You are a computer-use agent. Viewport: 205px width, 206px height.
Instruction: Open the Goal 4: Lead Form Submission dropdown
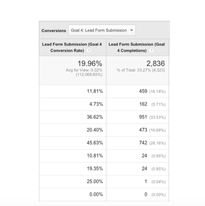pos(102,30)
